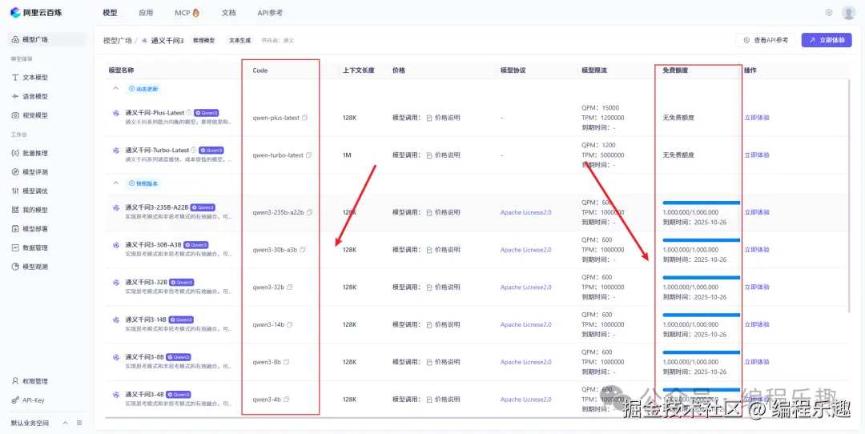865x434 pixels.
Task: Open the API参考 top tab
Action: click(271, 13)
